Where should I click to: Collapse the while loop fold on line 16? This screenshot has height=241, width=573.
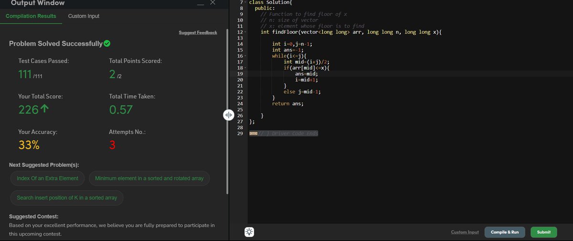click(x=245, y=56)
